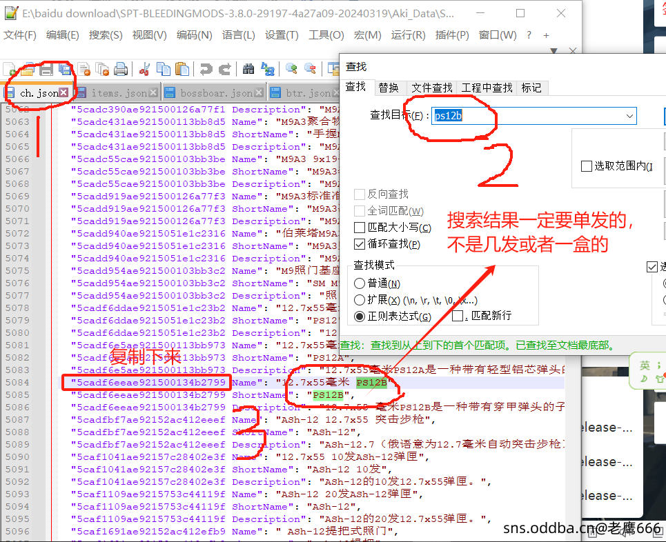Click the Open folder toolbar icon
This screenshot has width=666, height=542.
point(28,69)
